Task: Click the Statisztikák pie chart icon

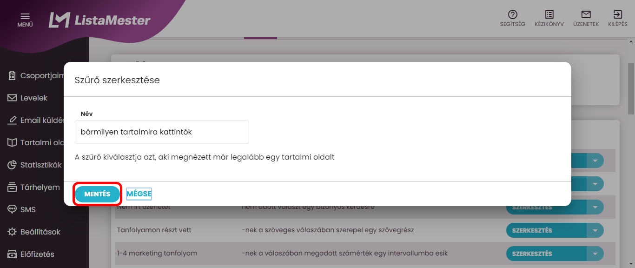Action: (12, 165)
